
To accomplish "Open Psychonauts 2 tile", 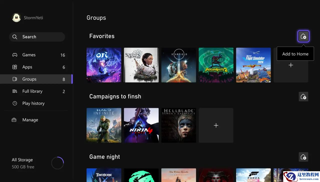I will click(x=216, y=65).
